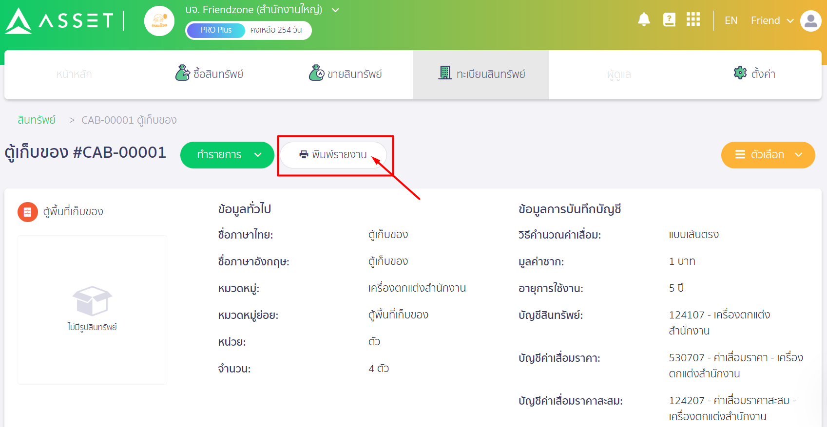Open the Friend user menu
Image resolution: width=827 pixels, height=427 pixels.
coord(772,20)
